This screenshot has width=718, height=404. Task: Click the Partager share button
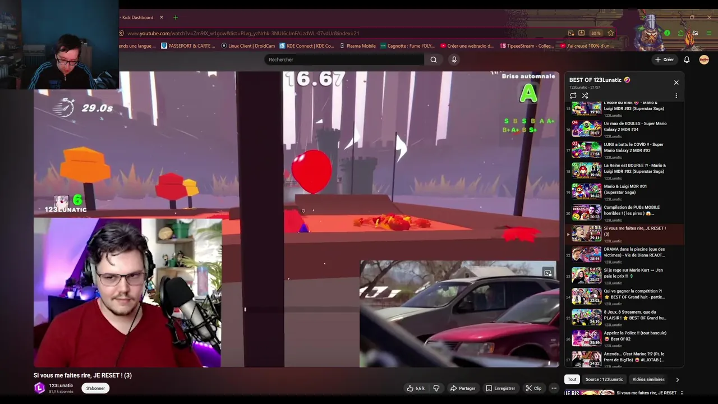tap(462, 388)
